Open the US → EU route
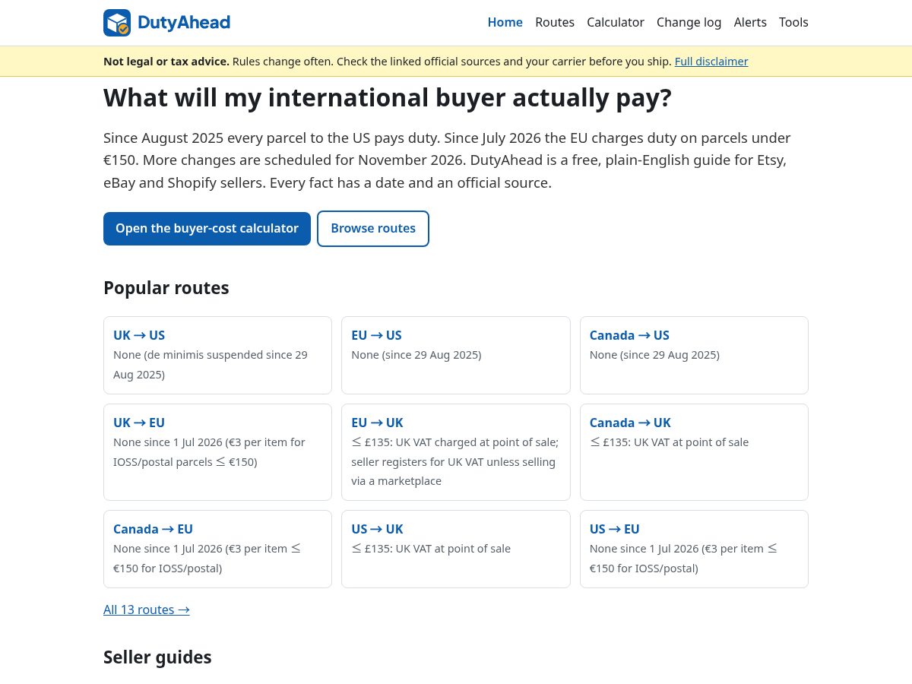This screenshot has height=684, width=912. [x=615, y=529]
